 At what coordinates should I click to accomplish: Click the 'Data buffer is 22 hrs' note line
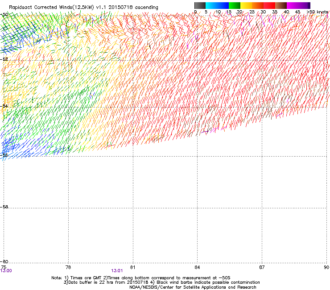(x=161, y=282)
